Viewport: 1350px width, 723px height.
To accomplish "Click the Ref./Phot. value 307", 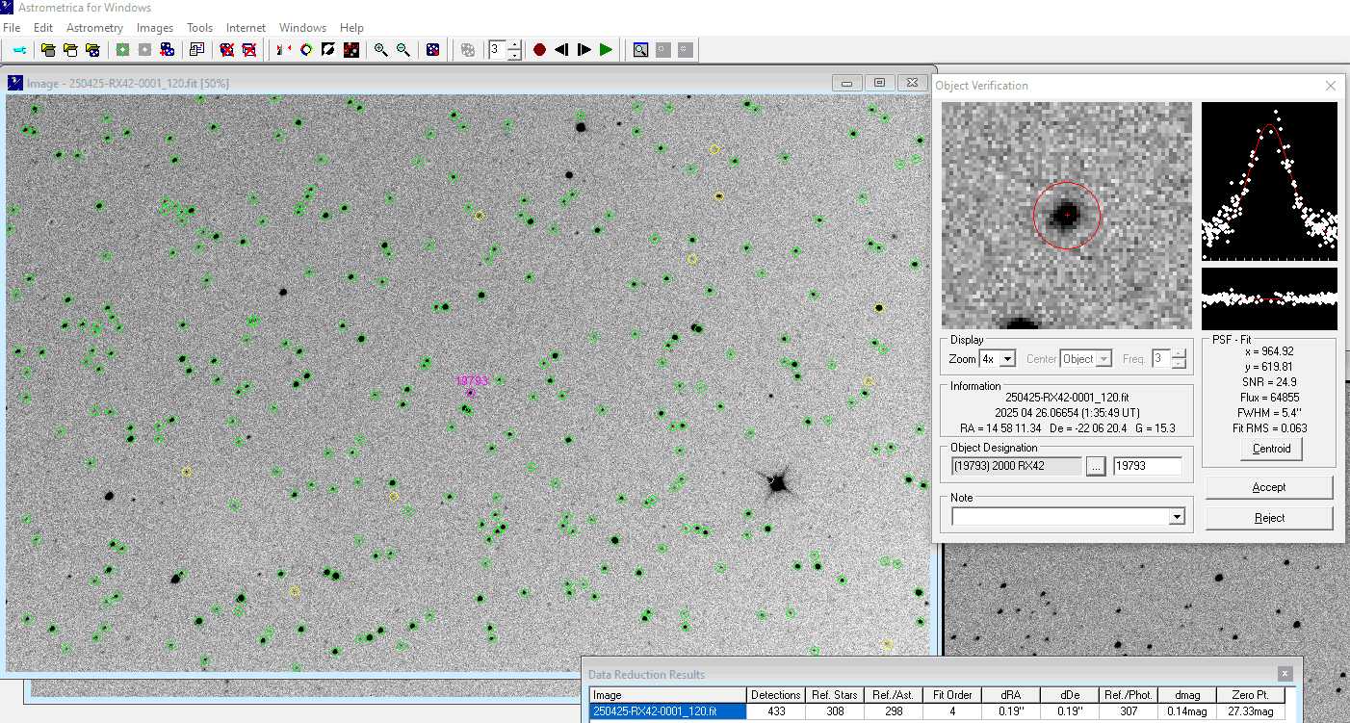I will coord(1129,711).
